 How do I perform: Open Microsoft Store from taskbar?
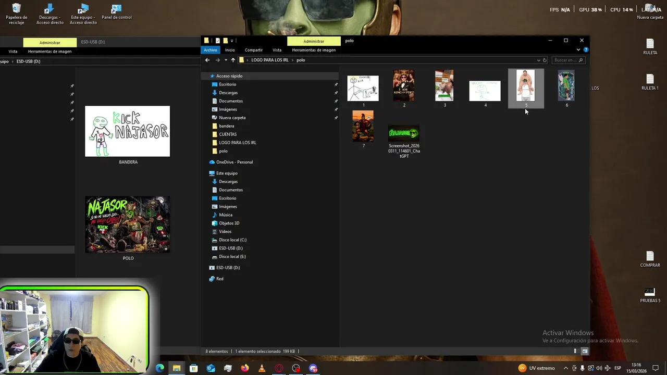coord(194,368)
